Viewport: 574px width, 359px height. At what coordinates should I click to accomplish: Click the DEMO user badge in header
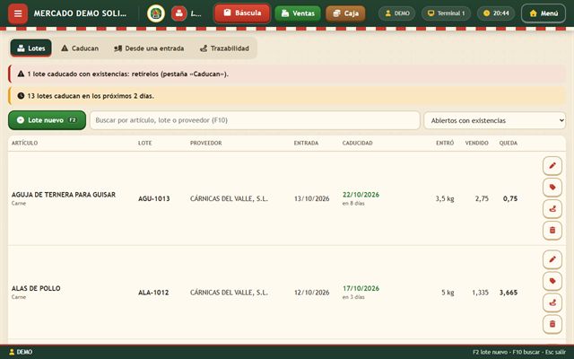pyautogui.click(x=396, y=13)
